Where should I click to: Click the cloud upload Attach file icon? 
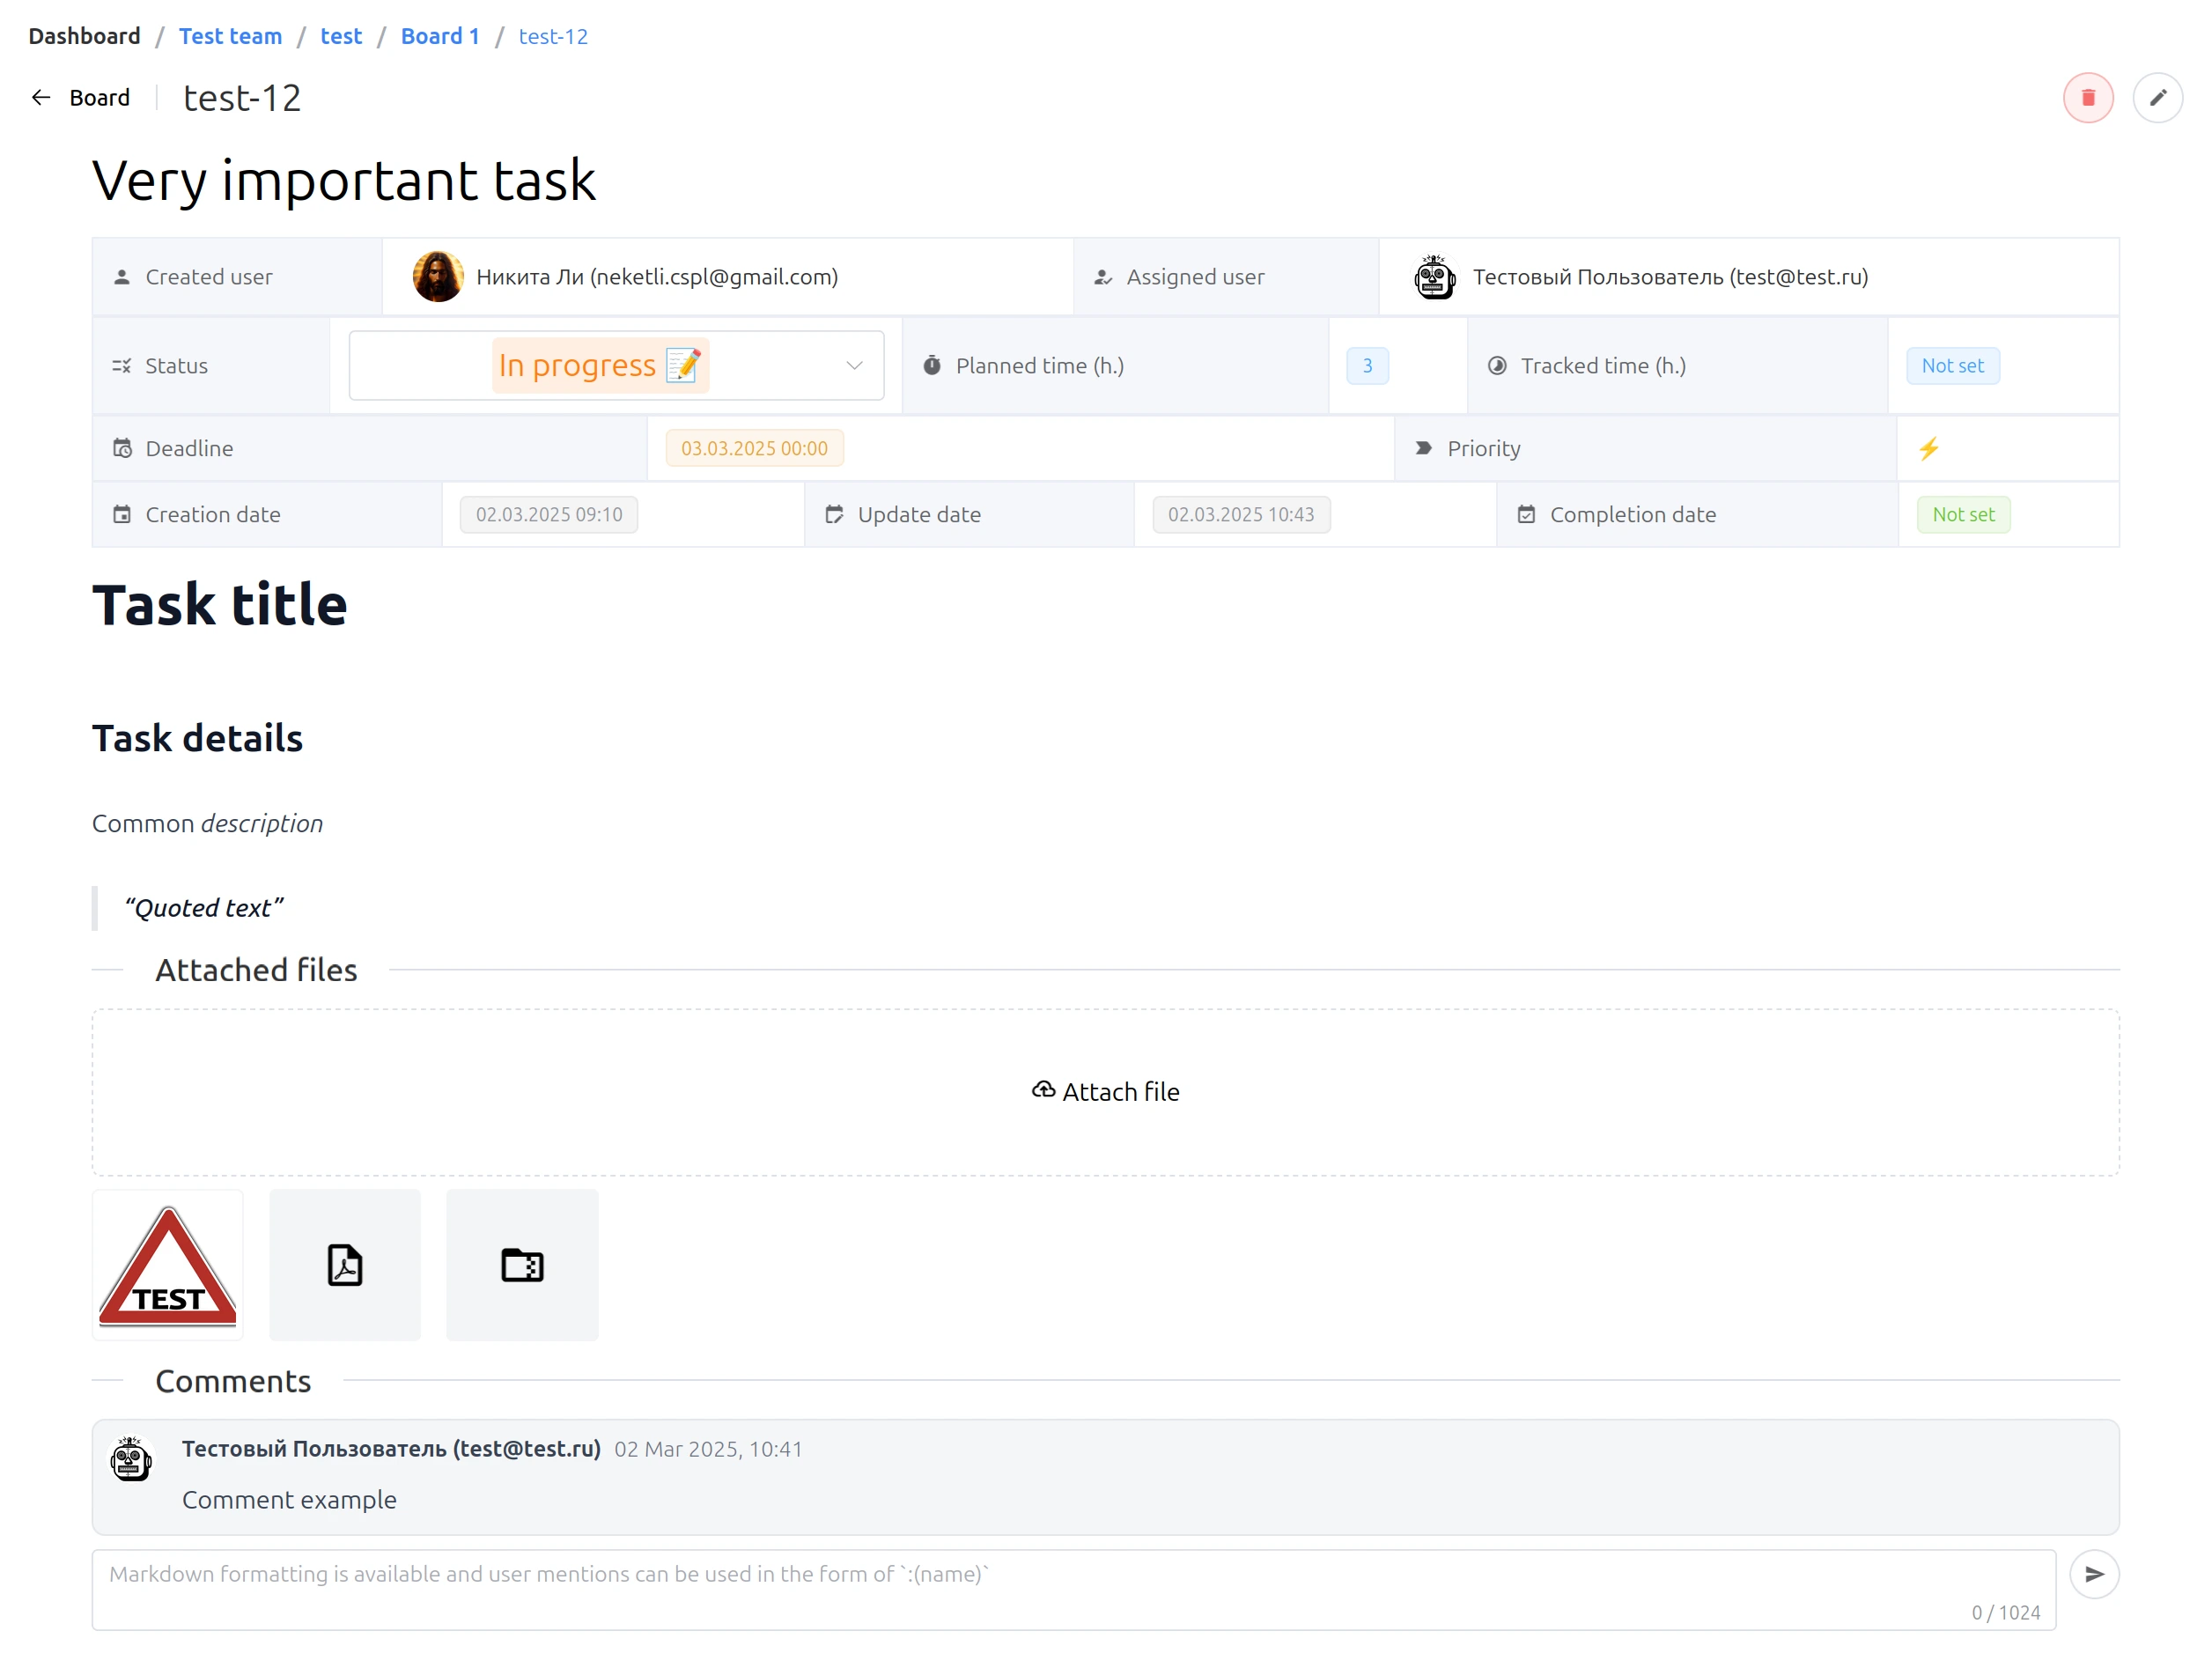click(x=1043, y=1090)
